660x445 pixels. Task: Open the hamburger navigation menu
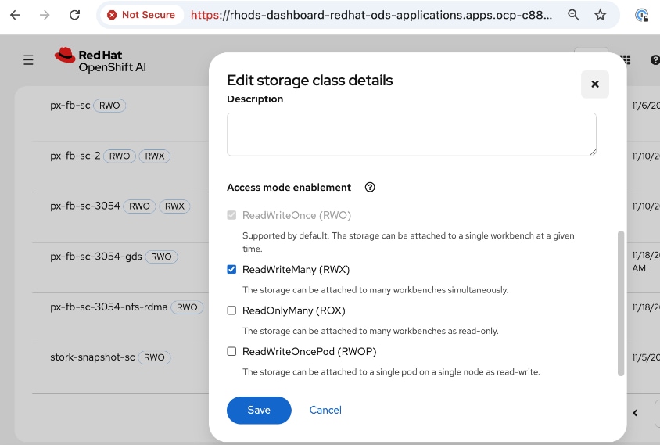[28, 60]
